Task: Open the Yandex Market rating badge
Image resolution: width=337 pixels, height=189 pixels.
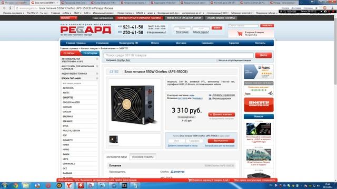Action: (259, 72)
